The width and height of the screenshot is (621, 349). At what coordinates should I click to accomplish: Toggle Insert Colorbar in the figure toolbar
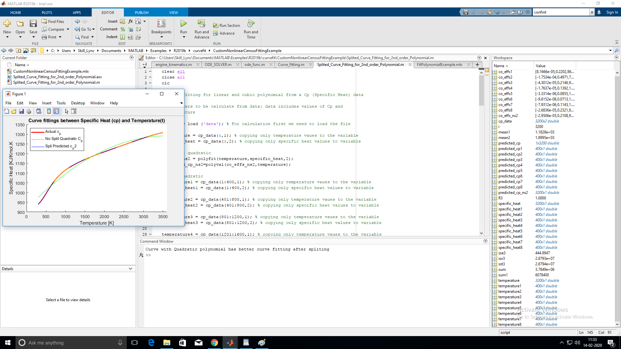49,111
